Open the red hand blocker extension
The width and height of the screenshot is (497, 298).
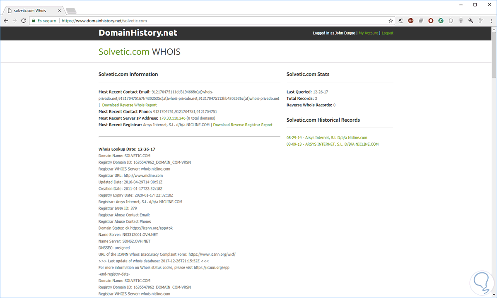[x=431, y=20]
